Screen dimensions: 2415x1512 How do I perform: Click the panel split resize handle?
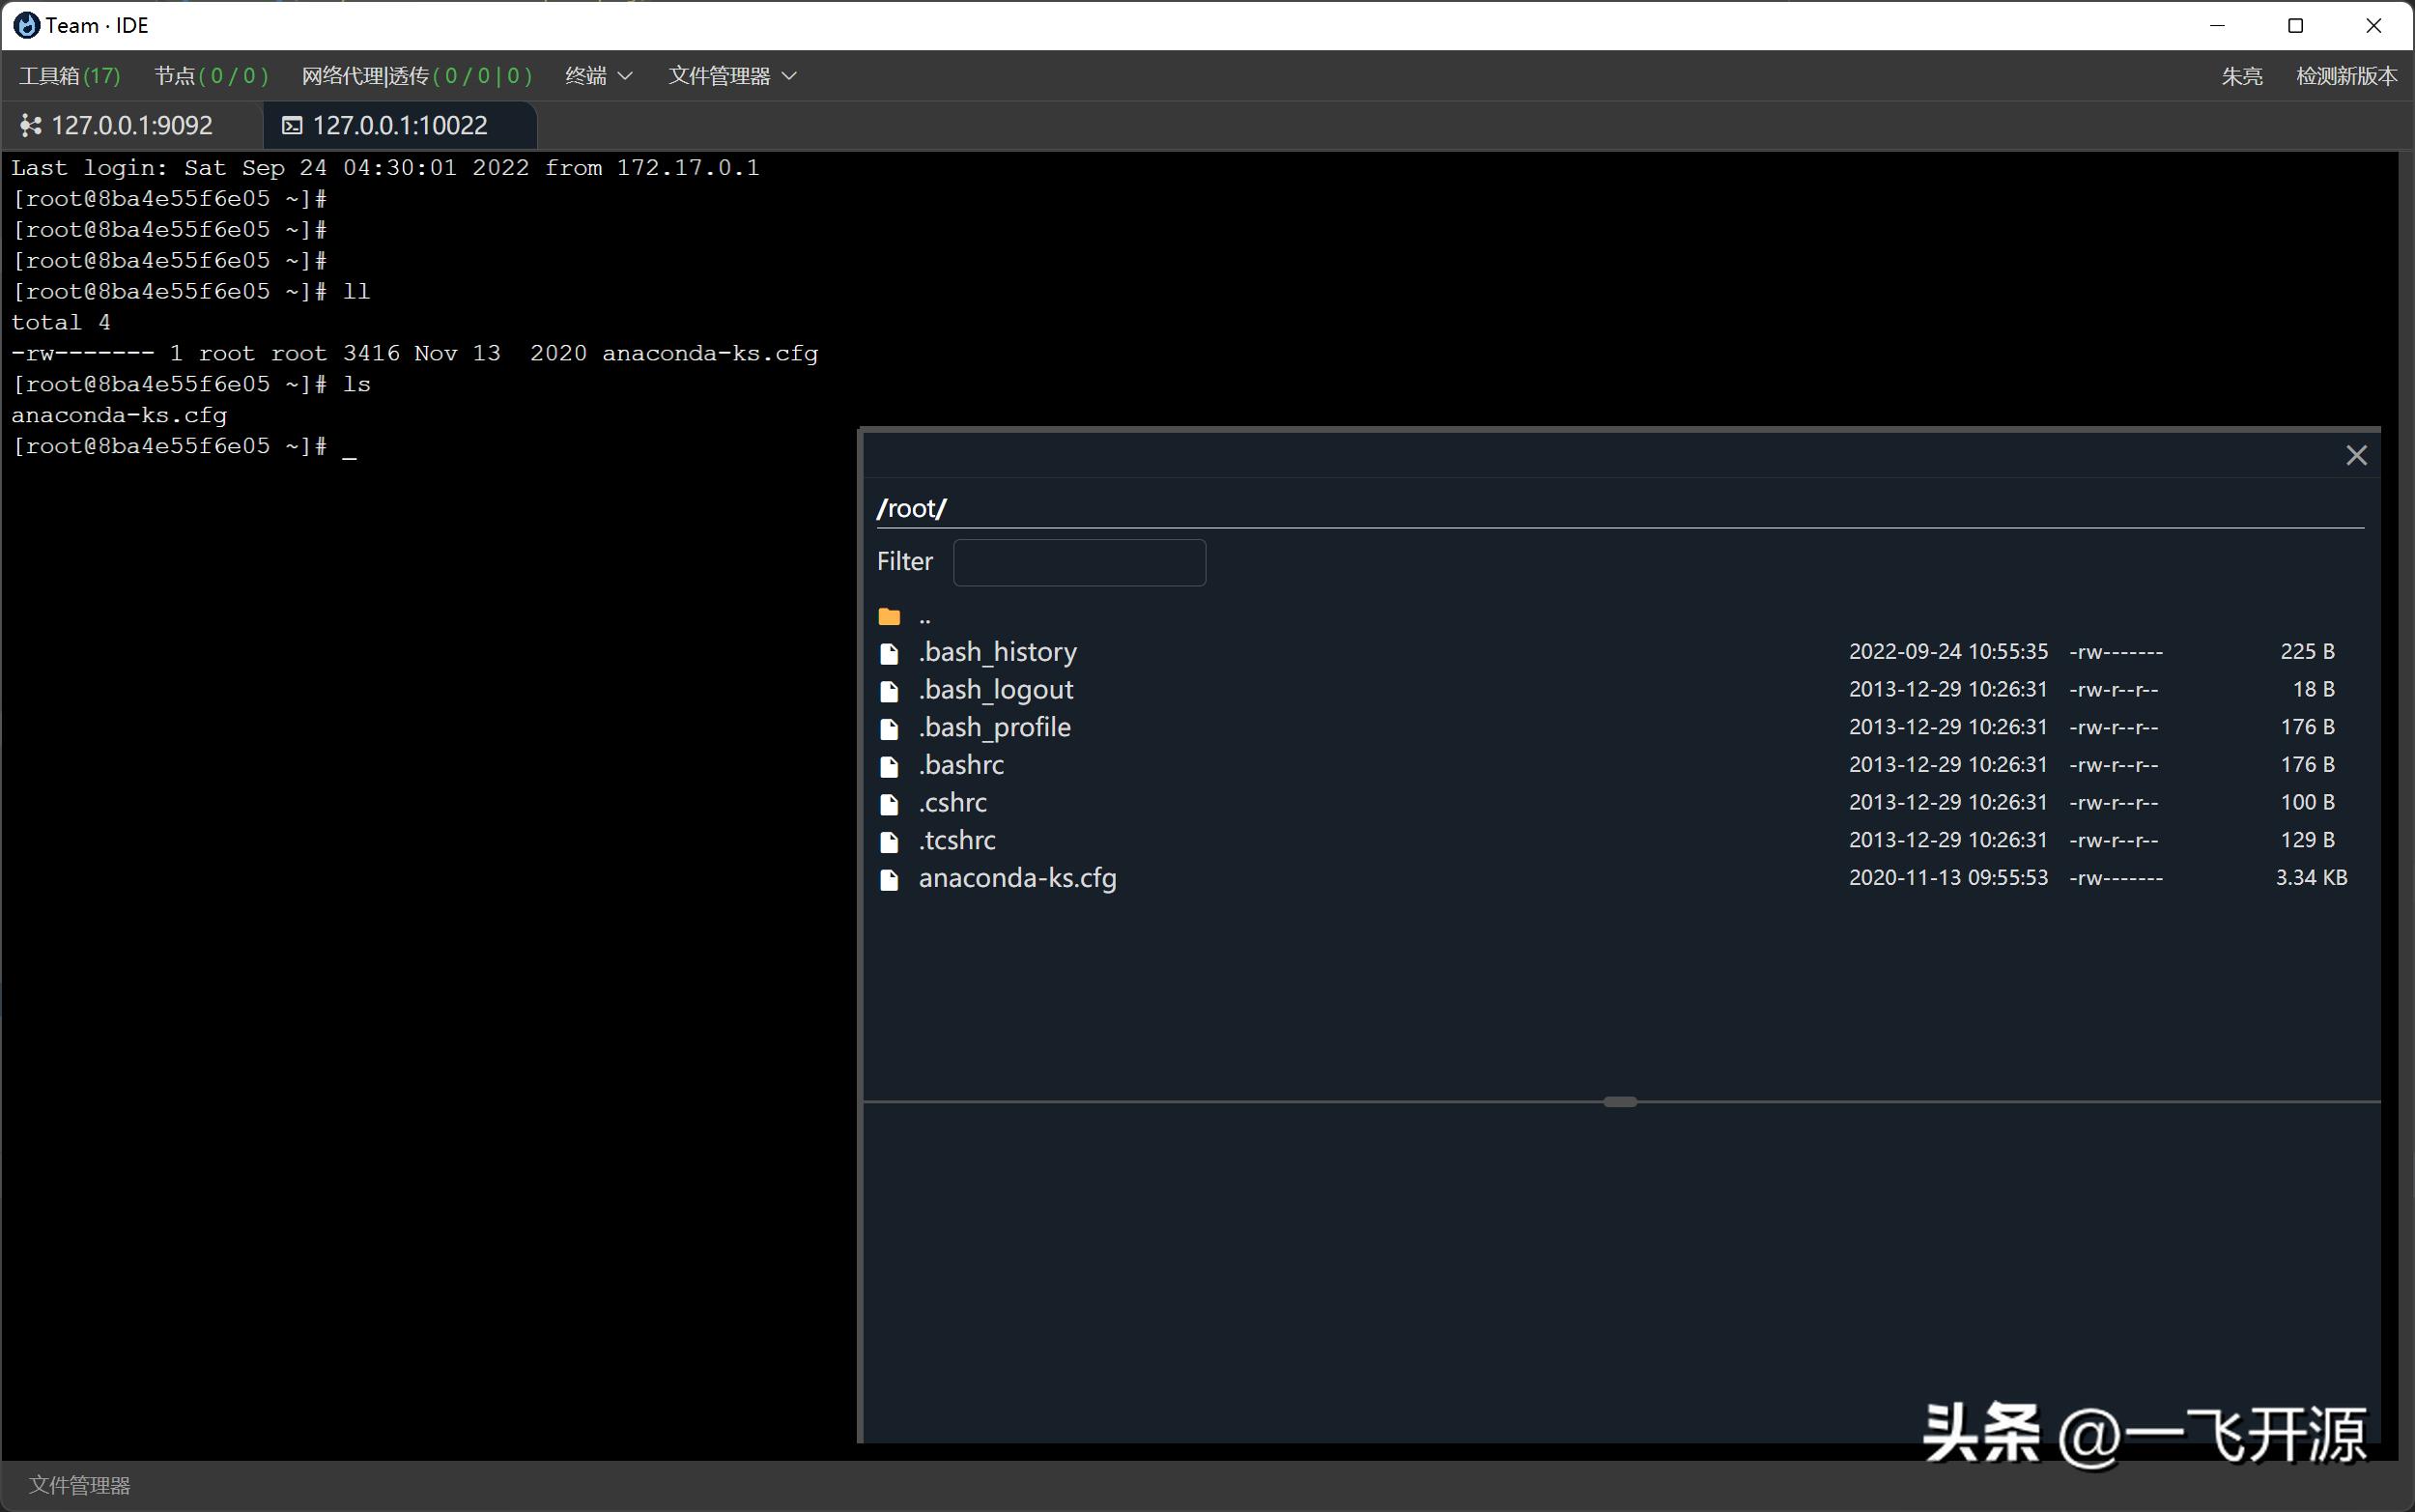1619,1102
